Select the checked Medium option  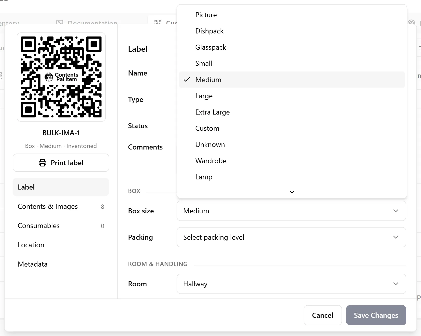292,80
